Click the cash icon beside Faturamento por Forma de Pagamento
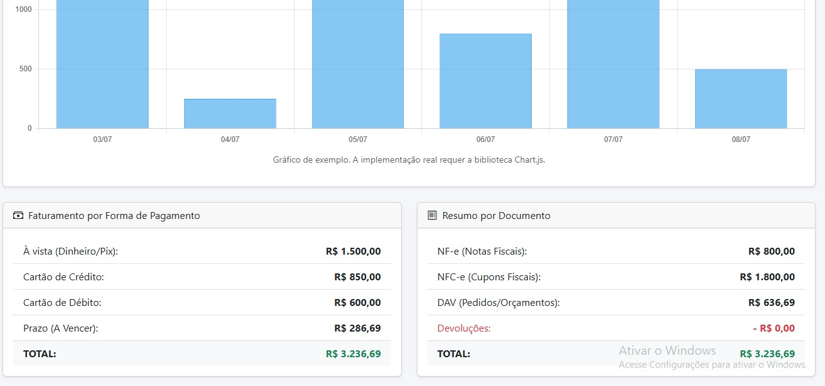The width and height of the screenshot is (825, 386). [x=18, y=216]
